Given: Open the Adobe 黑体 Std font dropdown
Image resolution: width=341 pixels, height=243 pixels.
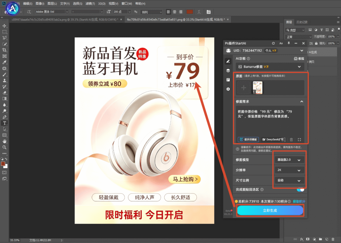Looking at the screenshot, I should pos(52,12).
